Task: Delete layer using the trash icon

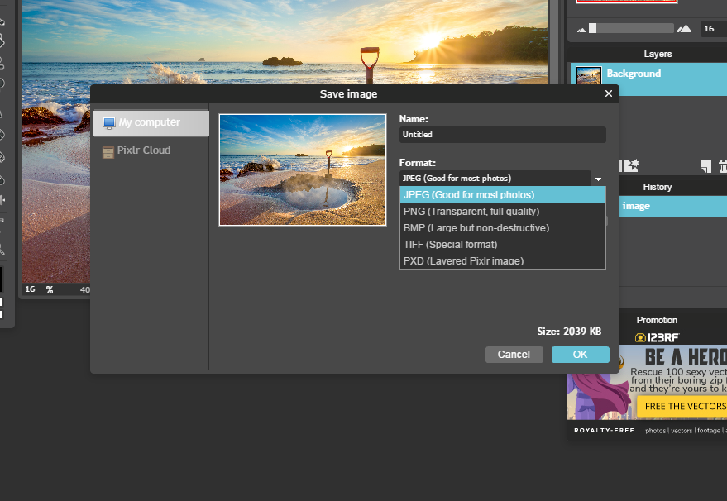Action: point(722,166)
